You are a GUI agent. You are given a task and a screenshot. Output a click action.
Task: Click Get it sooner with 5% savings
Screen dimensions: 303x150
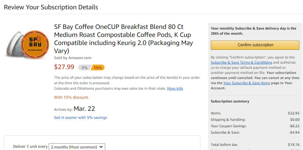80,118
